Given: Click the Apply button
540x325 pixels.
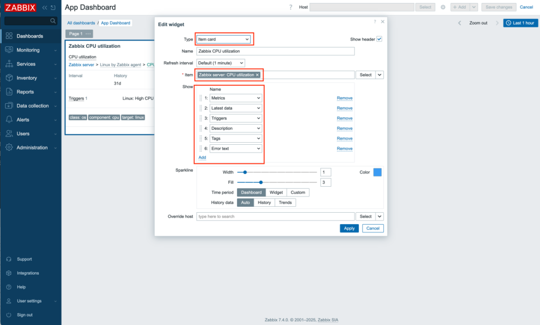Looking at the screenshot, I should coord(349,228).
